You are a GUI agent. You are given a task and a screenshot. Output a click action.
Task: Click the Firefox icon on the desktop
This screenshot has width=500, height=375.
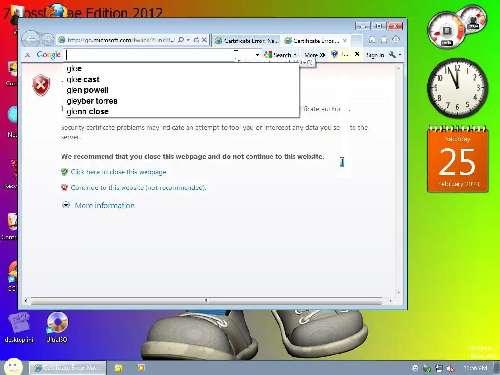[57, 12]
